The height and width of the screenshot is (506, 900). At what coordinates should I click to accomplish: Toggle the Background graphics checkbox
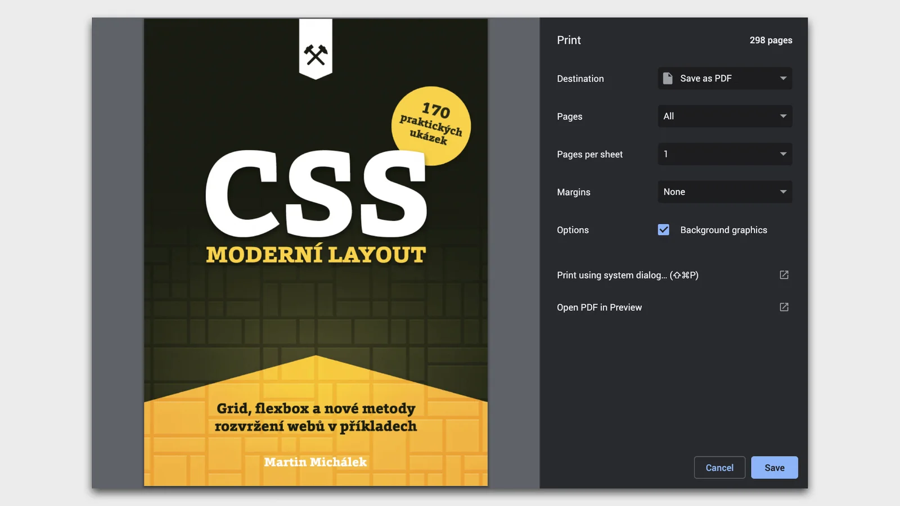pos(664,230)
